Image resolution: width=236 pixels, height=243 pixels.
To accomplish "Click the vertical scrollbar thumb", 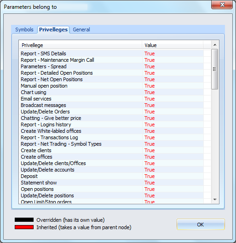I will 215,69.
